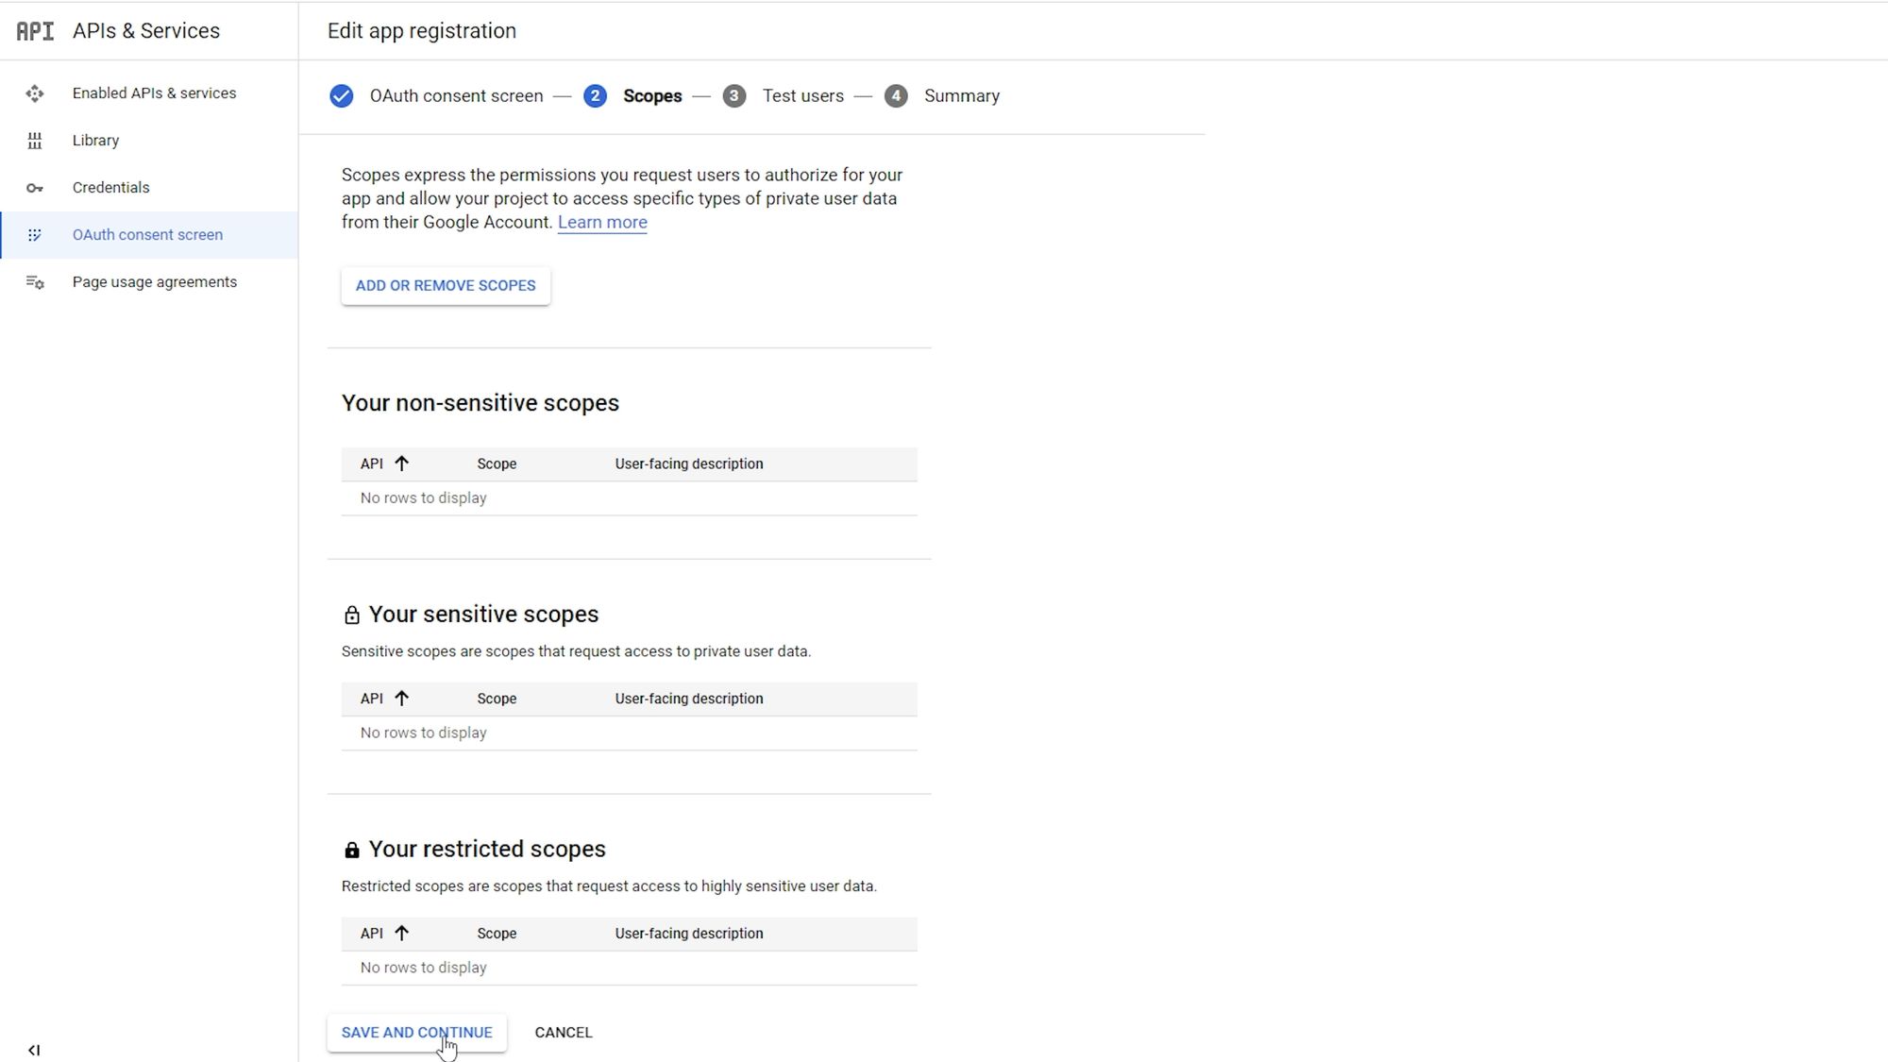Toggle the Scopes step indicator
This screenshot has height=1062, width=1888.
594,96
